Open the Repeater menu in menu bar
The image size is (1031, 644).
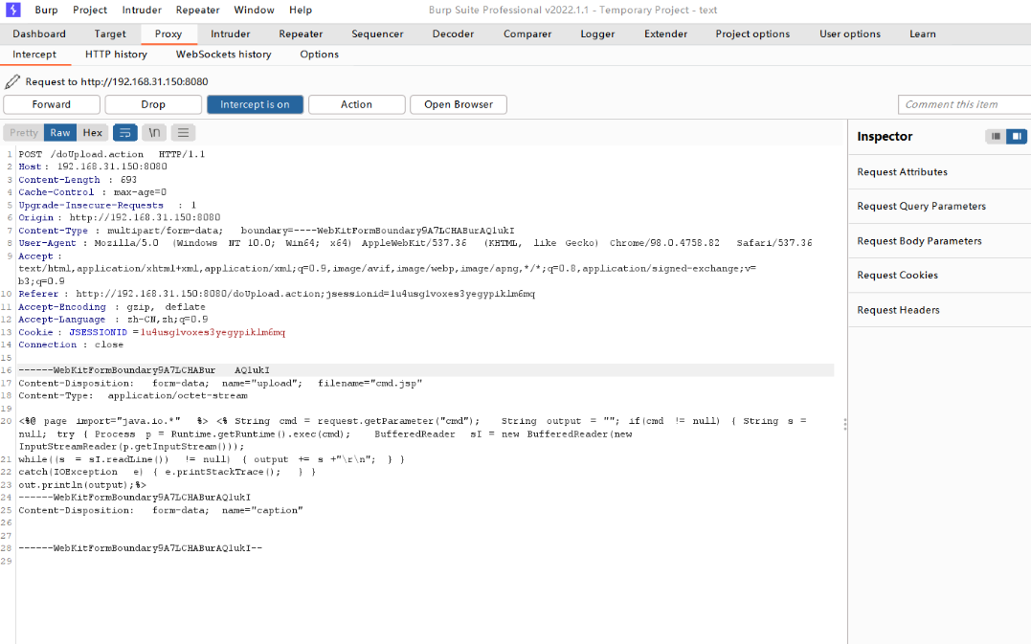tap(197, 10)
